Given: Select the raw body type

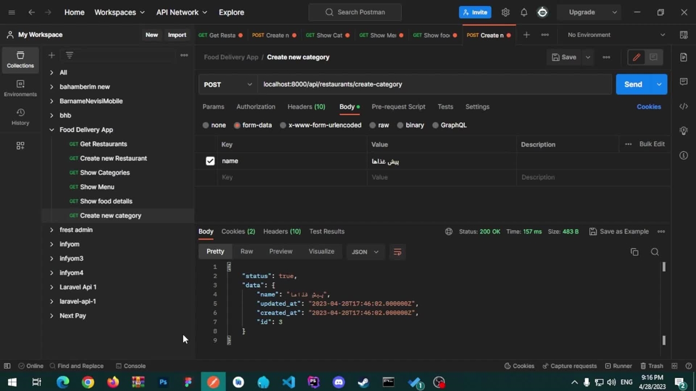Looking at the screenshot, I should (379, 125).
